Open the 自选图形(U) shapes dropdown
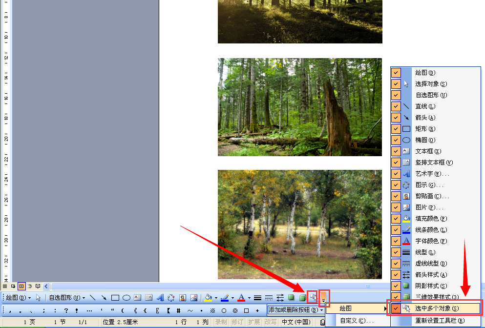Screen dimensions: 485x328 [x=67, y=298]
